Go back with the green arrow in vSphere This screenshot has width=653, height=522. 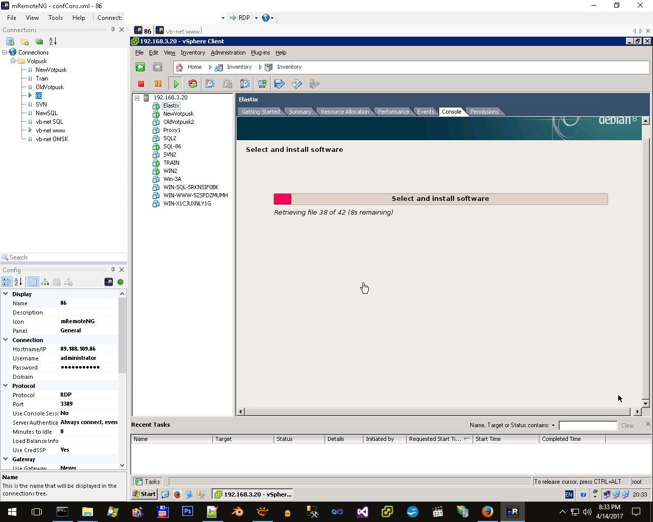coord(140,67)
